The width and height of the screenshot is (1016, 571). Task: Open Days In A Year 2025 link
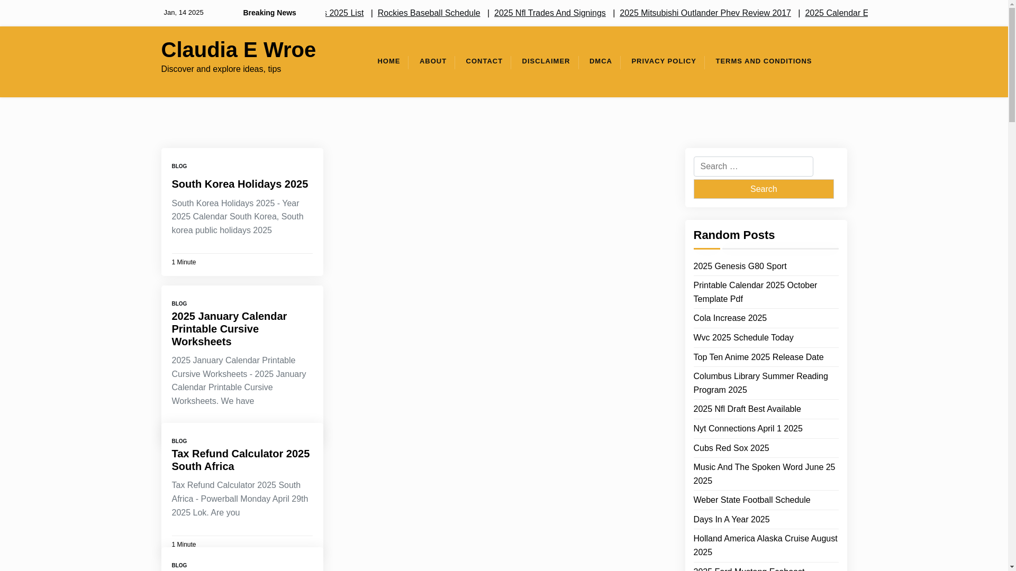[x=731, y=520]
